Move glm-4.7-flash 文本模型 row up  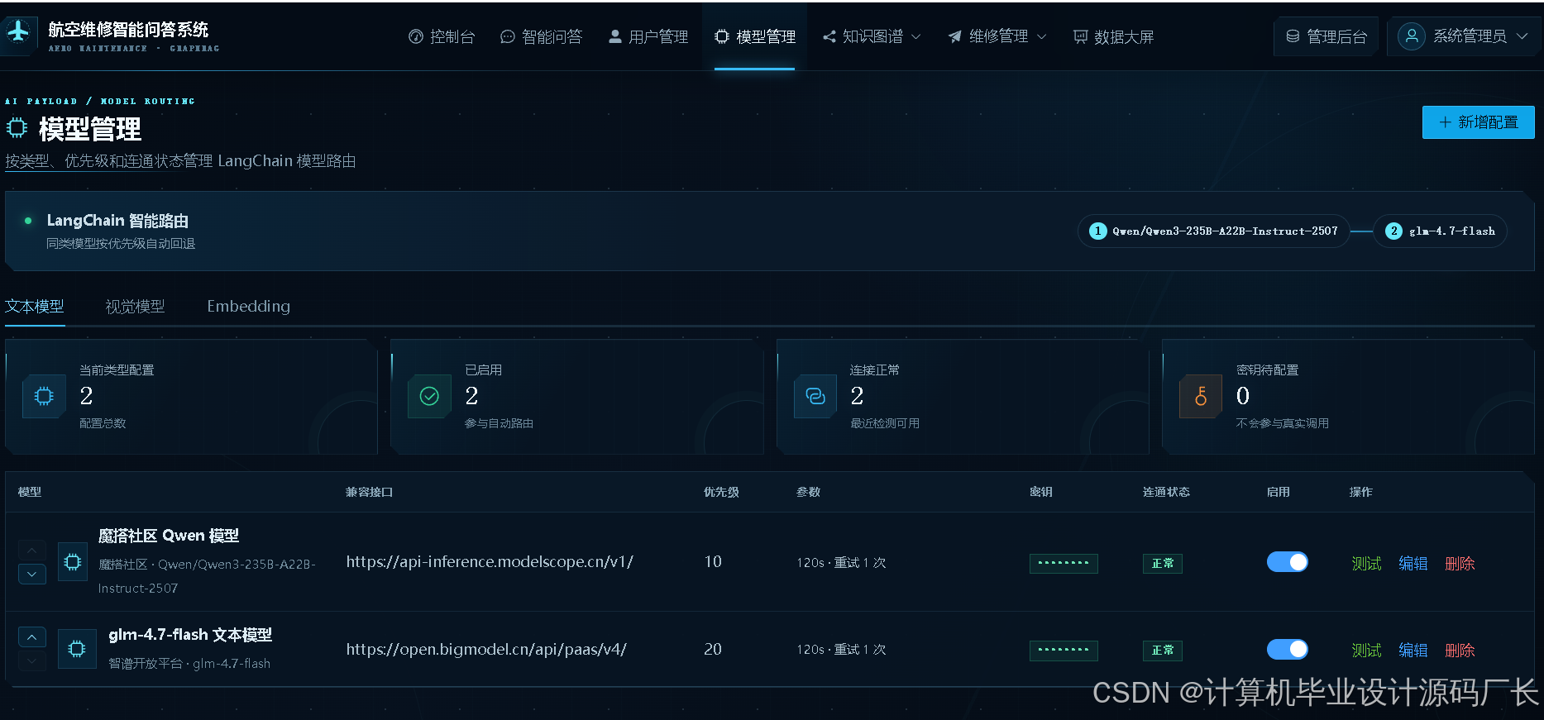pos(31,637)
